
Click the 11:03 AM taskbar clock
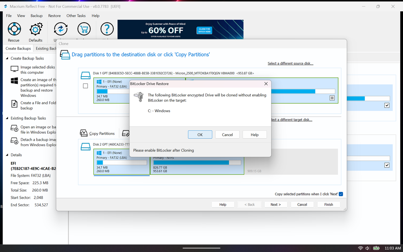[x=392, y=248]
